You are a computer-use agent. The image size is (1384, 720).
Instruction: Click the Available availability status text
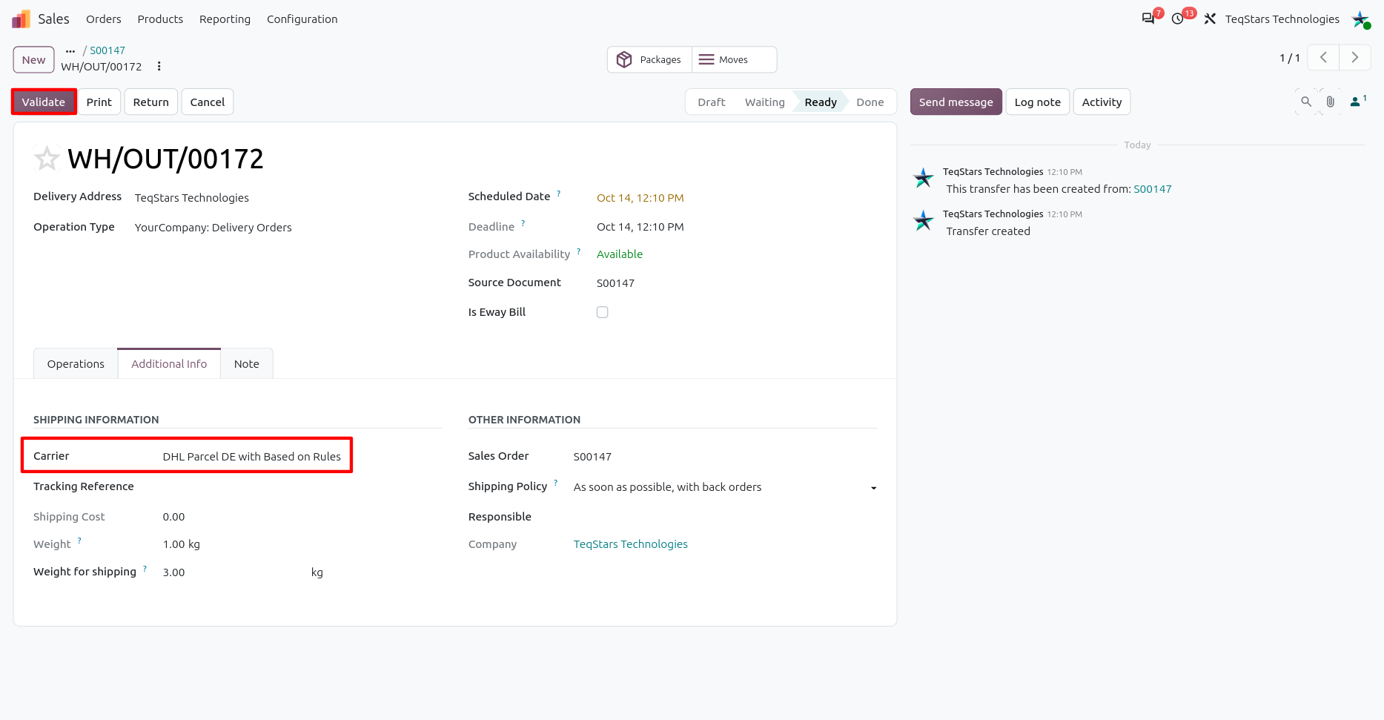pos(620,254)
